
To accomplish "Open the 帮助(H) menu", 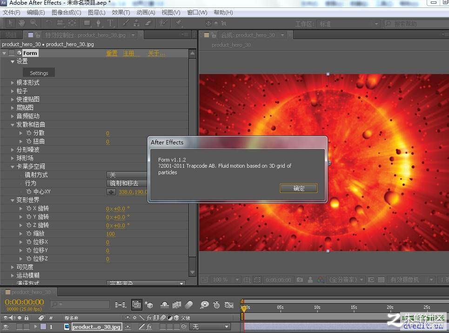I will [223, 12].
